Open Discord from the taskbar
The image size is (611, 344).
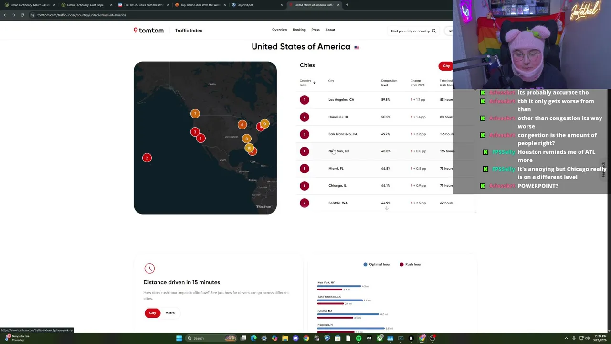click(295, 338)
